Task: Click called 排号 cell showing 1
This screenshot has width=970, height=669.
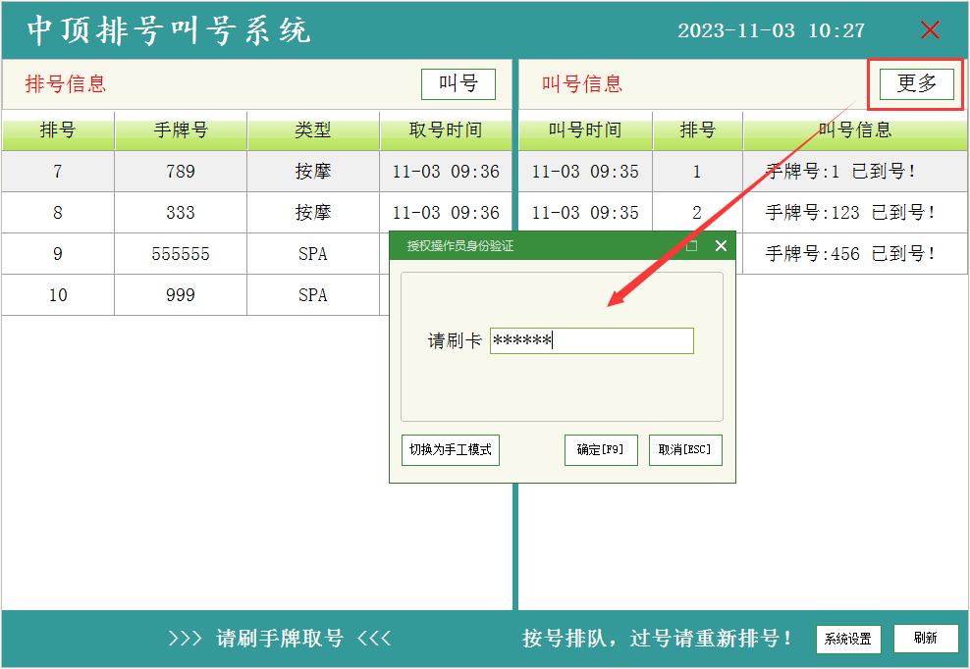Action: [x=697, y=172]
